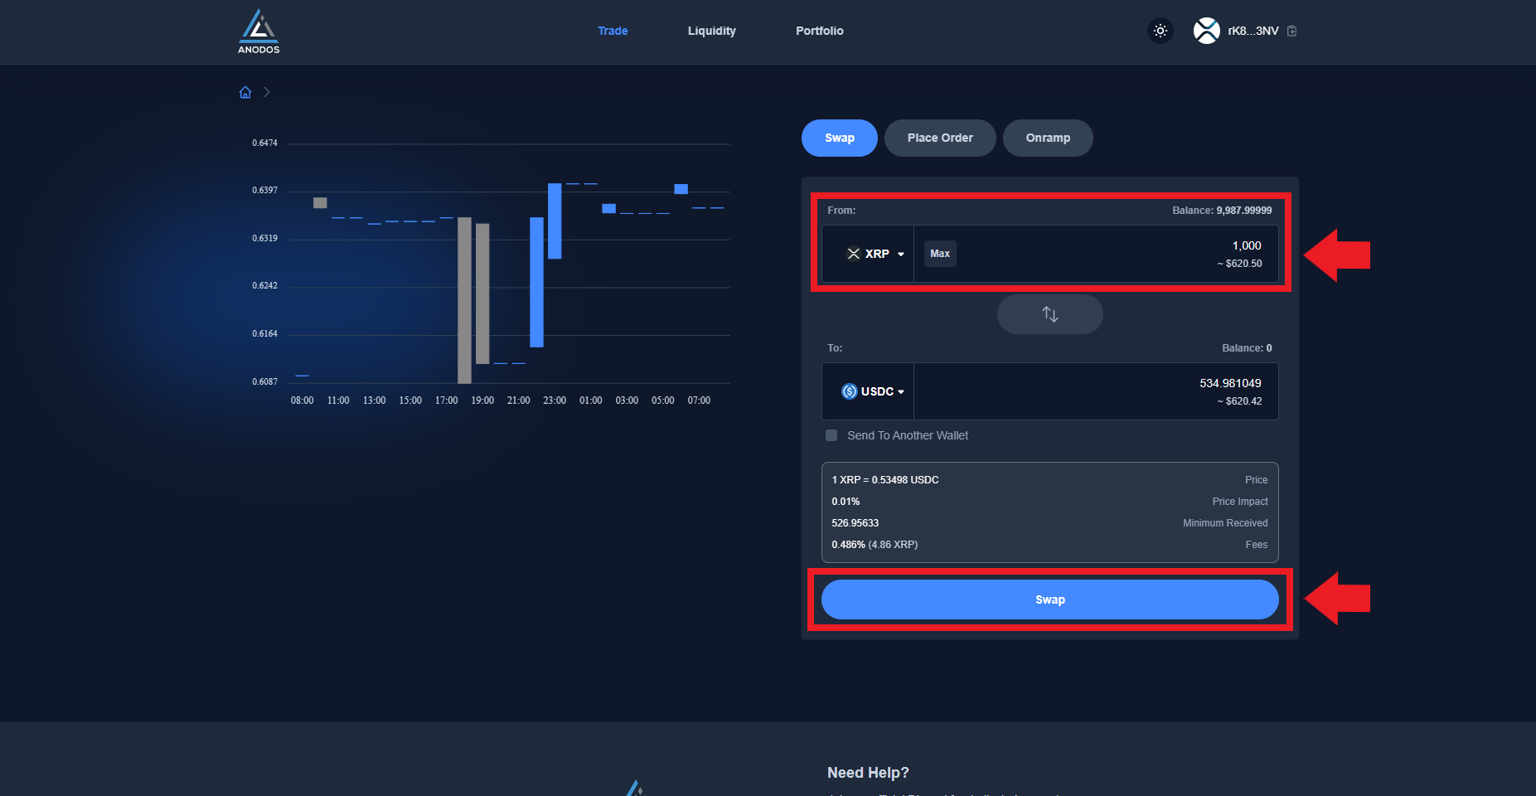The height and width of the screenshot is (796, 1536).
Task: Click the wide blue Swap button
Action: tap(1049, 599)
